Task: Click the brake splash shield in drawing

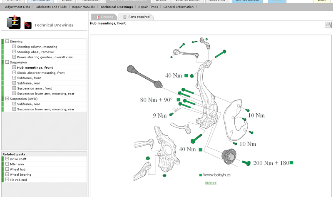Action: coord(236,120)
